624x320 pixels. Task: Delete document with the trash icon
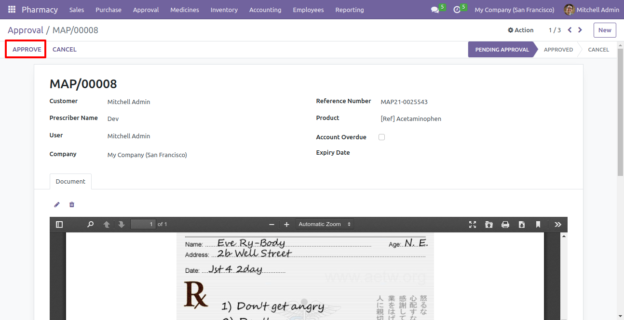tap(72, 205)
